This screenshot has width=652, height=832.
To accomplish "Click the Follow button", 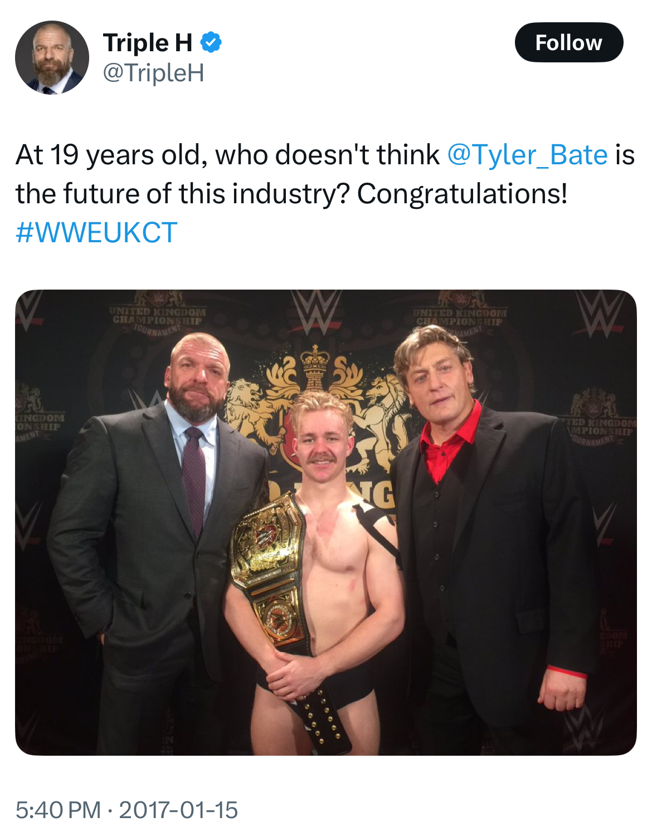I will [x=568, y=42].
